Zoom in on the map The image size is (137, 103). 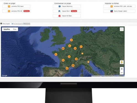pos(122,69)
